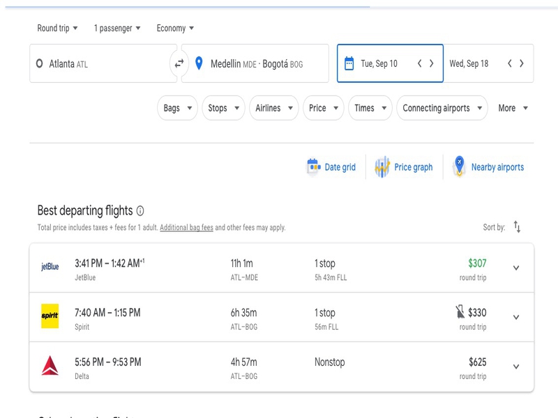558x418 pixels.
Task: Click the Nearby airports pin icon
Action: point(460,167)
